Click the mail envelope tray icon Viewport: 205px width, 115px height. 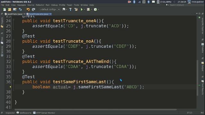153,2
